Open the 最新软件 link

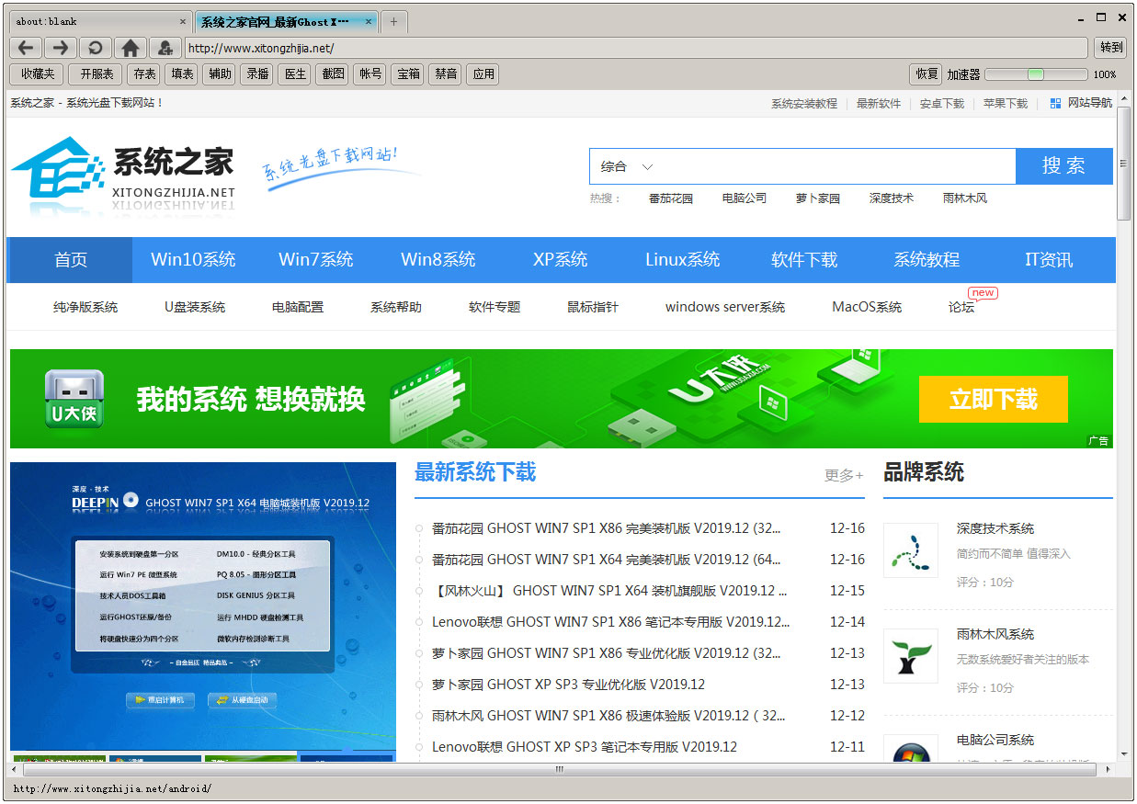pos(879,104)
